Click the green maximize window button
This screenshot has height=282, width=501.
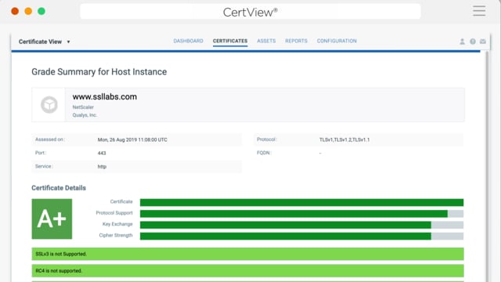[x=41, y=11]
